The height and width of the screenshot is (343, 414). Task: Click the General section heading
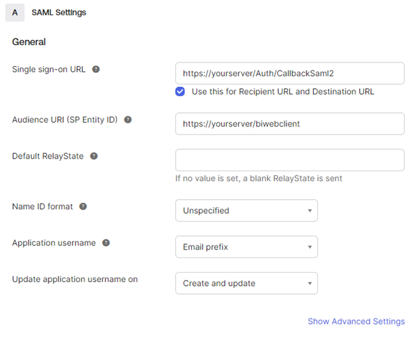(x=29, y=42)
